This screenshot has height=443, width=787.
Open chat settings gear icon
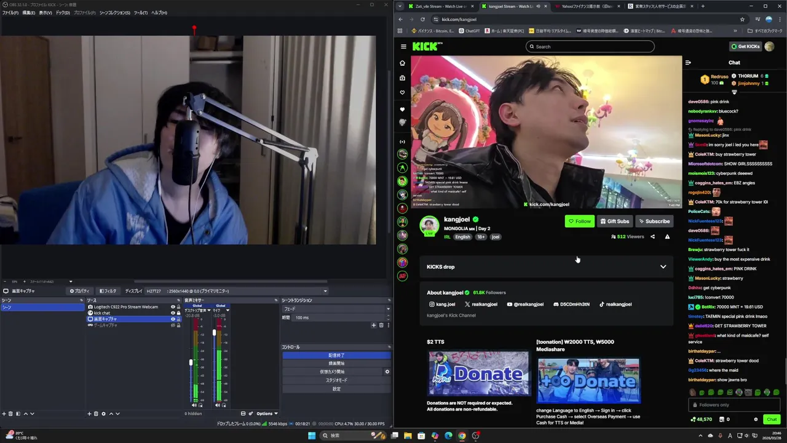[x=756, y=420]
